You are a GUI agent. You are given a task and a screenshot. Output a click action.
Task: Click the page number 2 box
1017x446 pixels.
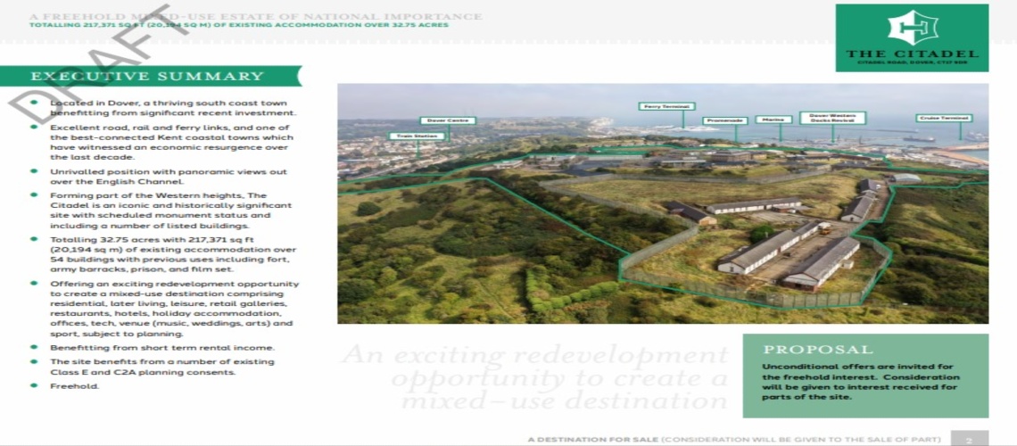pyautogui.click(x=969, y=439)
